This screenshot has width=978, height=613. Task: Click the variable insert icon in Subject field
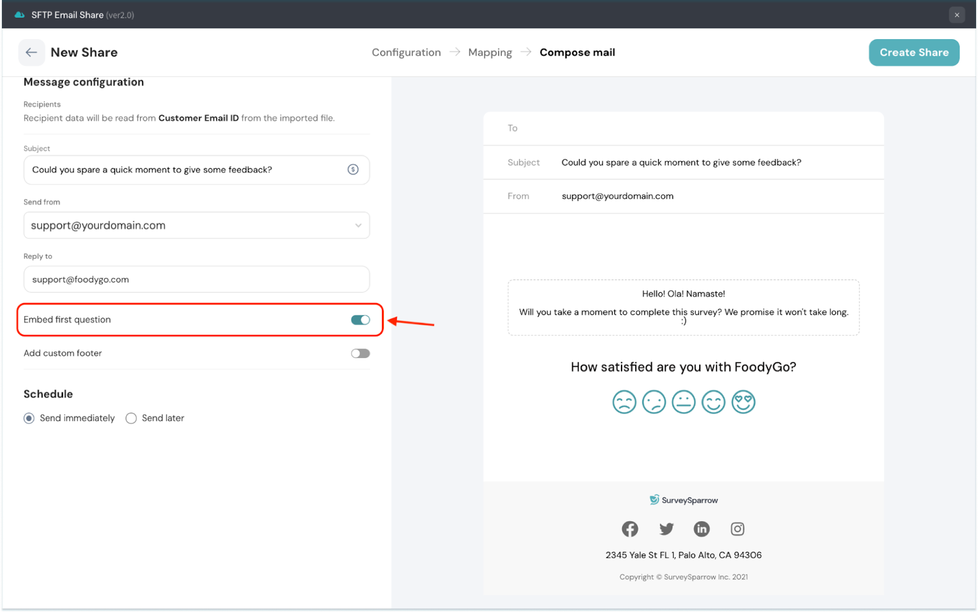[x=353, y=170]
